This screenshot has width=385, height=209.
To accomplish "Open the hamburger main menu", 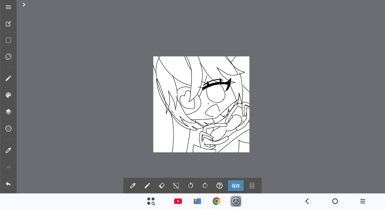I will point(8,7).
